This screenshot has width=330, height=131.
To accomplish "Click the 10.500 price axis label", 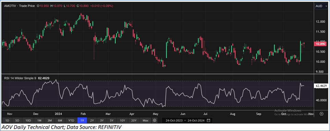I will 320,52.
